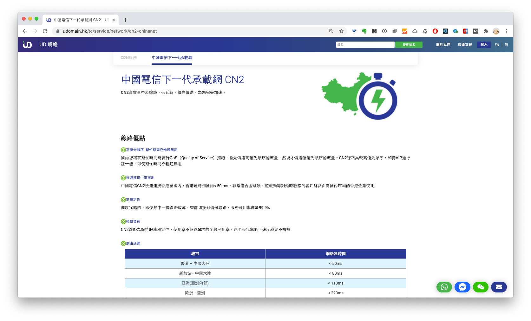The width and height of the screenshot is (531, 321).
Task: Switch language to EN
Action: tap(496, 45)
